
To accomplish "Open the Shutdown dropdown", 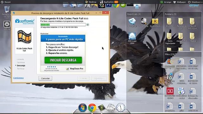I will tap(195, 2).
